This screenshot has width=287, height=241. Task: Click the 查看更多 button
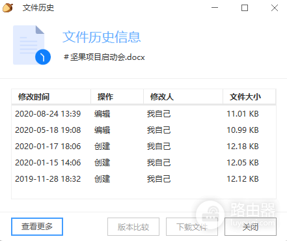(x=37, y=227)
